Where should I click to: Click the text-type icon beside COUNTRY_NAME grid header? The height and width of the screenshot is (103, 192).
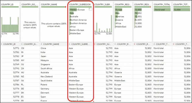41,44
